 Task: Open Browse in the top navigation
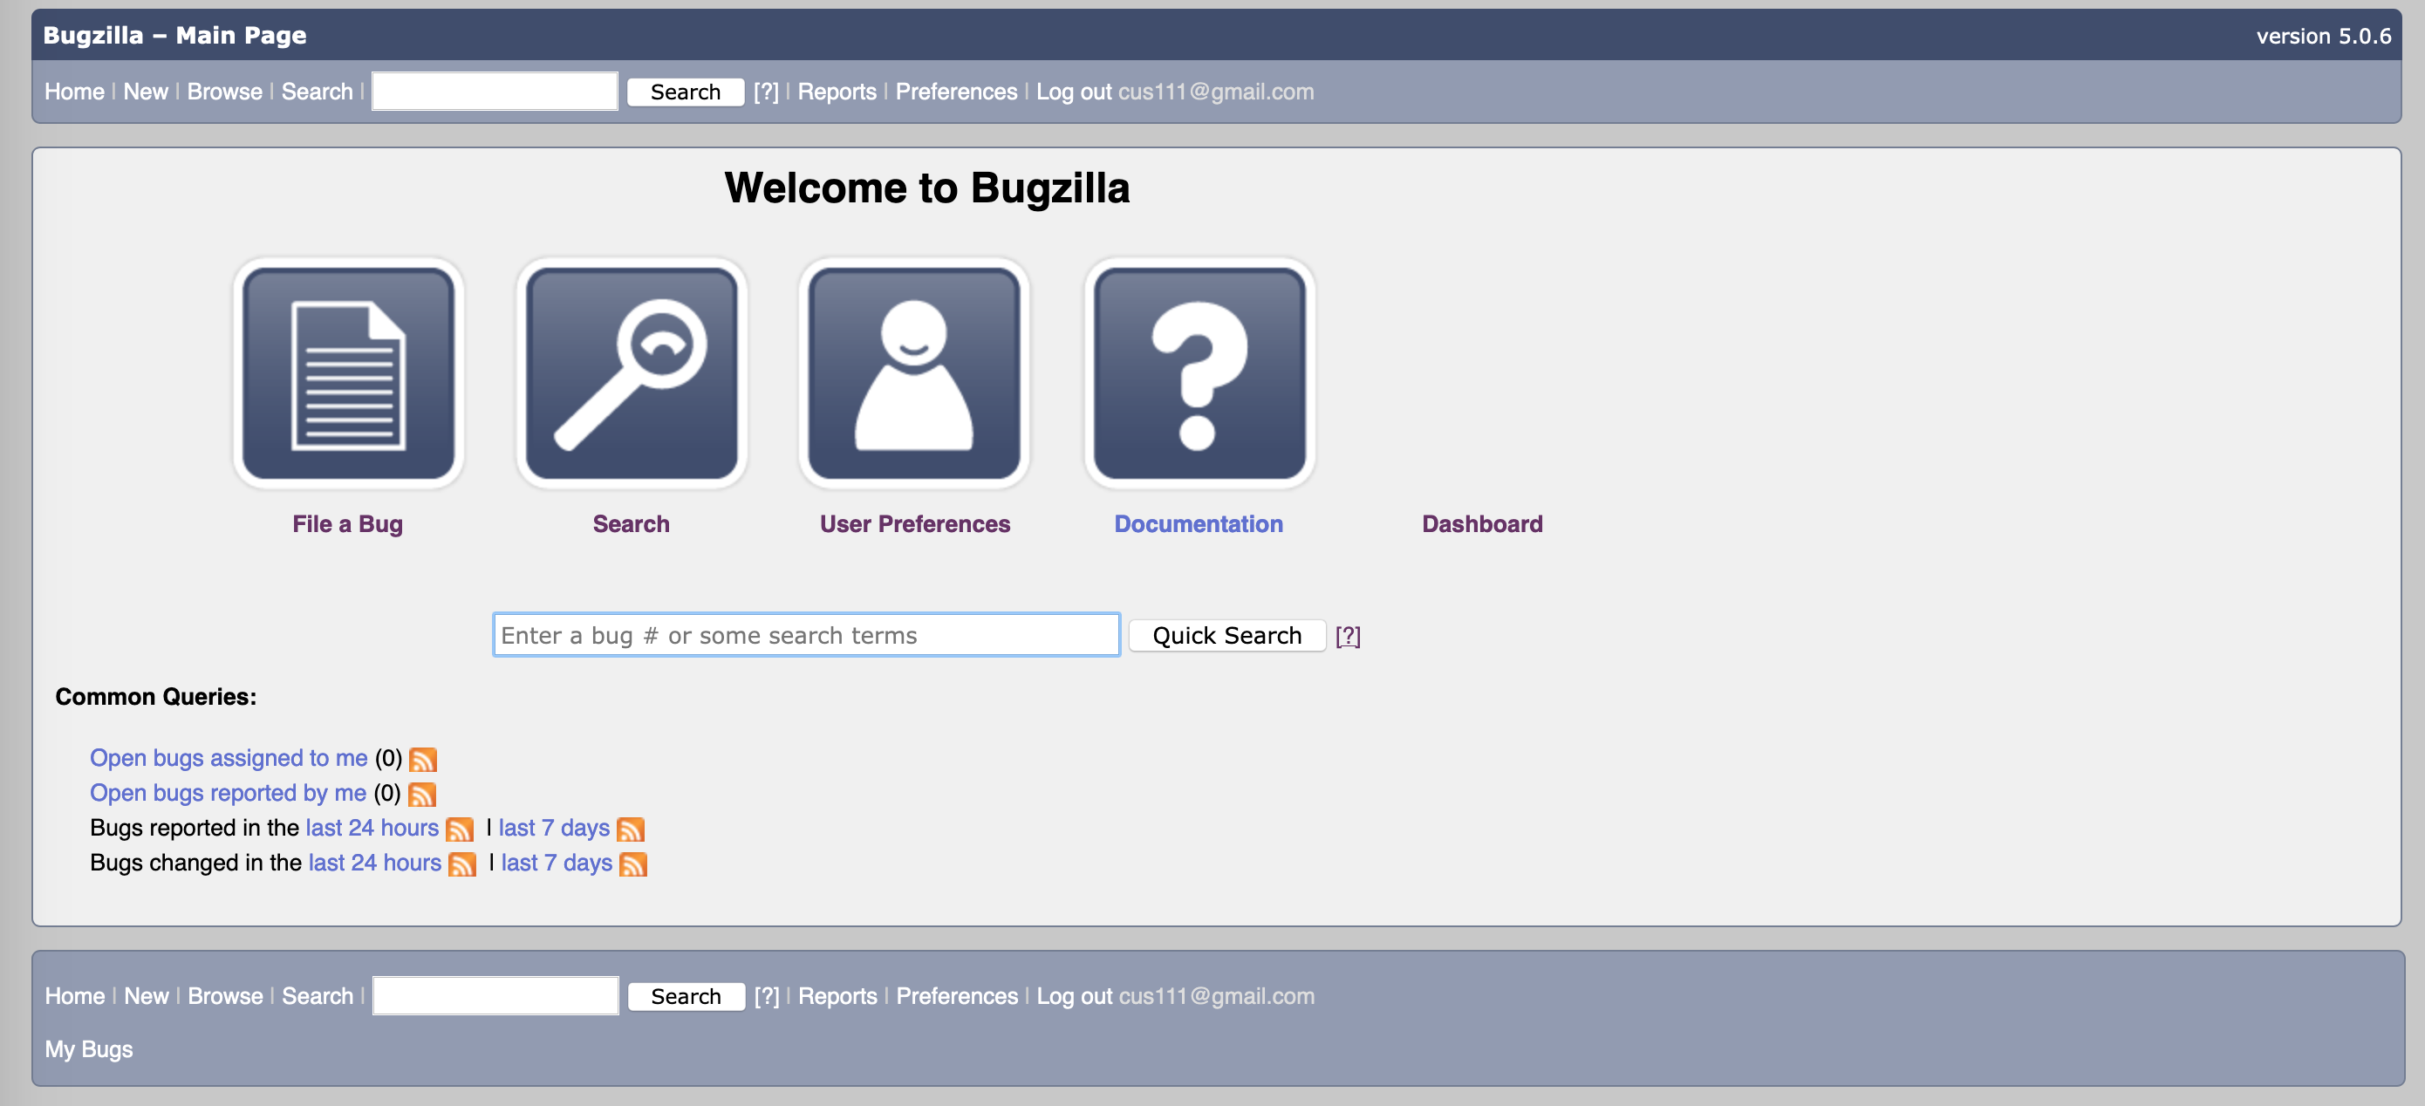pos(224,92)
